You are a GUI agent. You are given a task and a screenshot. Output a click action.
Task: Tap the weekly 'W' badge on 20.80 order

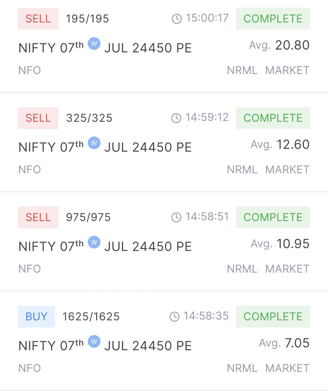(94, 44)
